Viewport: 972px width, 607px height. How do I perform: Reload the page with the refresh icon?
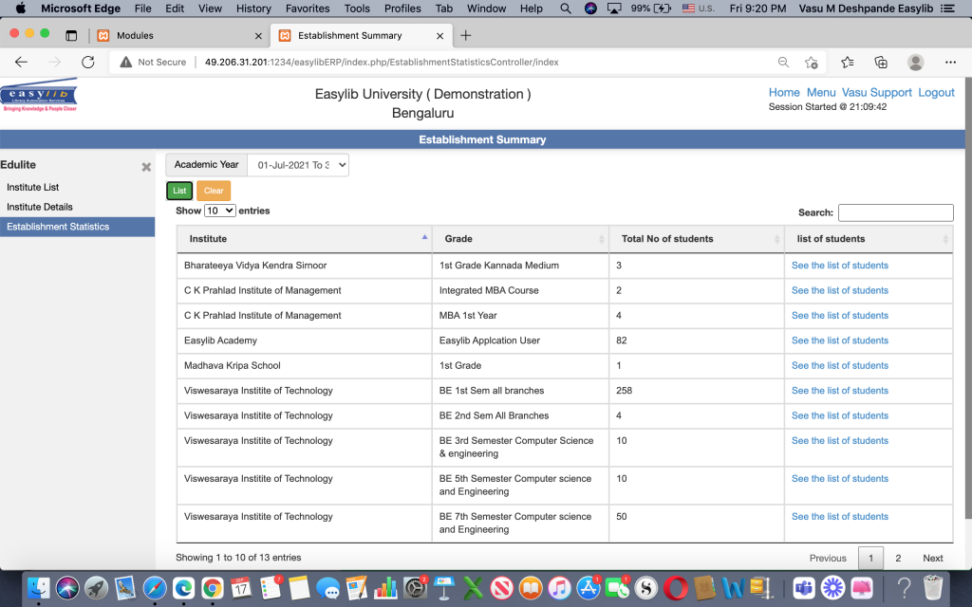[88, 62]
